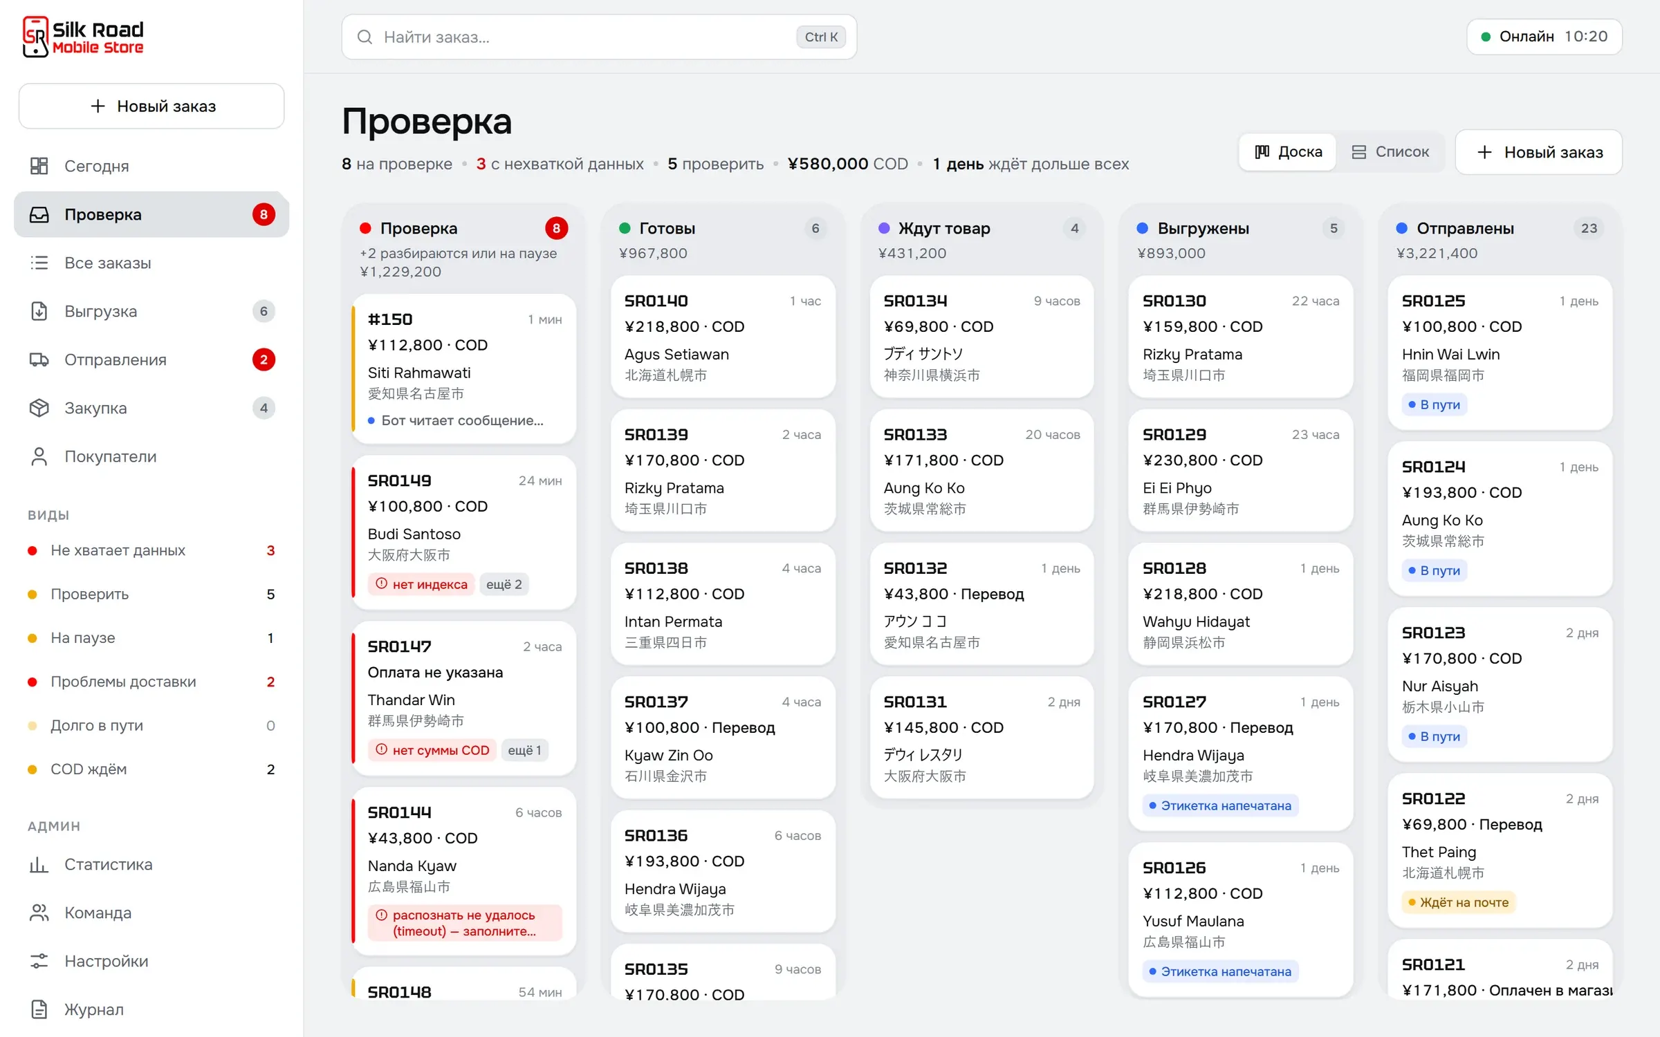Click the Сегодня dashboard icon in sidebar
Image resolution: width=1660 pixels, height=1037 pixels.
click(39, 166)
